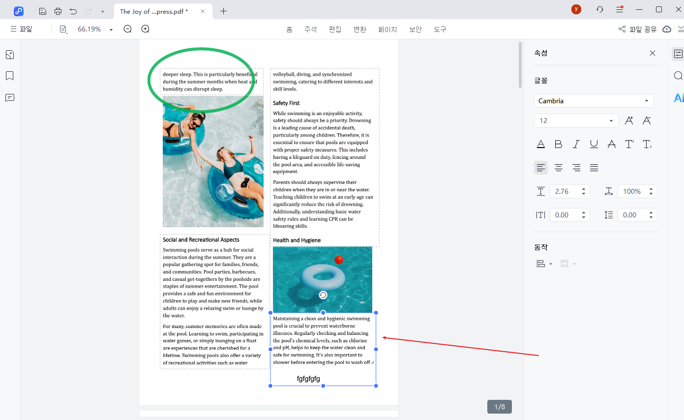This screenshot has width=684, height=420.
Task: Open the 파일 hamburger menu
Action: point(21,29)
